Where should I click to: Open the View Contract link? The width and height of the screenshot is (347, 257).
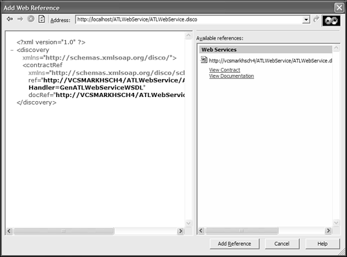coord(224,70)
